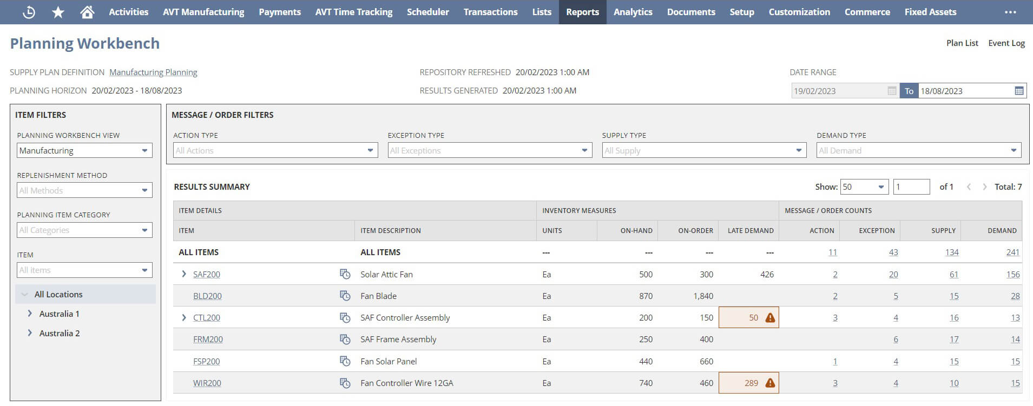Open the shortcuts star icon
Image resolution: width=1033 pixels, height=406 pixels.
pos(58,12)
